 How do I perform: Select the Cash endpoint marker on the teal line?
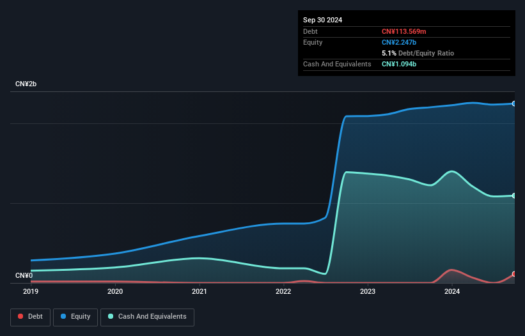point(514,195)
